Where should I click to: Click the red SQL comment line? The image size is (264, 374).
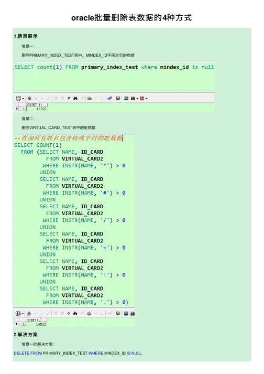69,138
